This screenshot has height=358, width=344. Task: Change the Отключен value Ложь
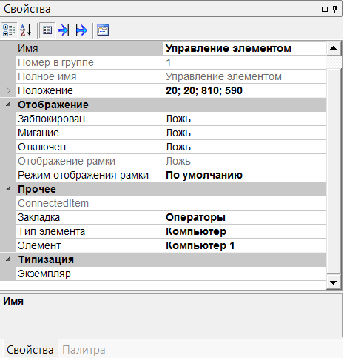click(245, 147)
